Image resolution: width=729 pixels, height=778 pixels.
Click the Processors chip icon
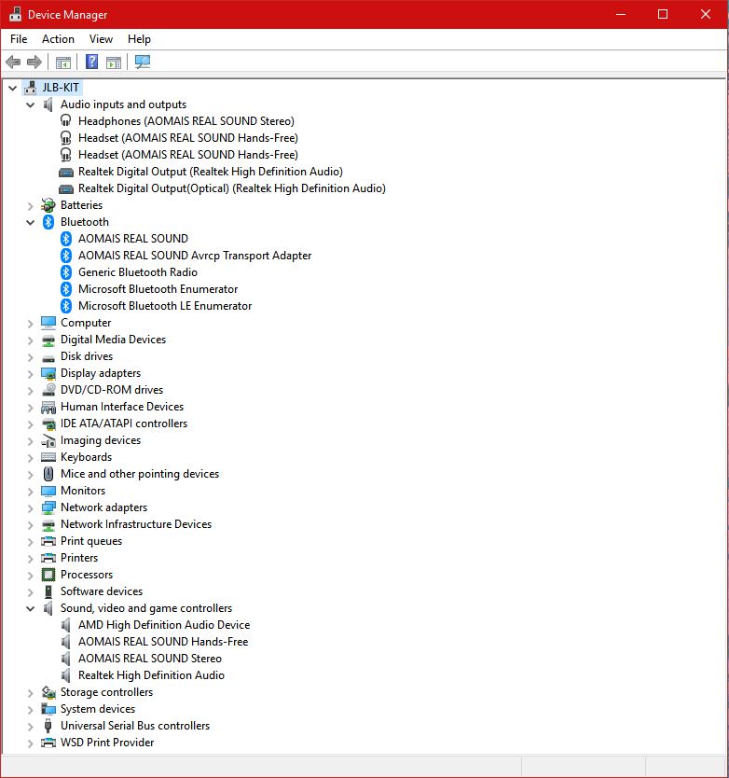48,575
